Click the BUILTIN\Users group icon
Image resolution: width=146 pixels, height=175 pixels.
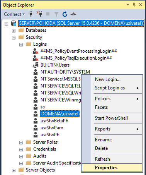click(36, 65)
